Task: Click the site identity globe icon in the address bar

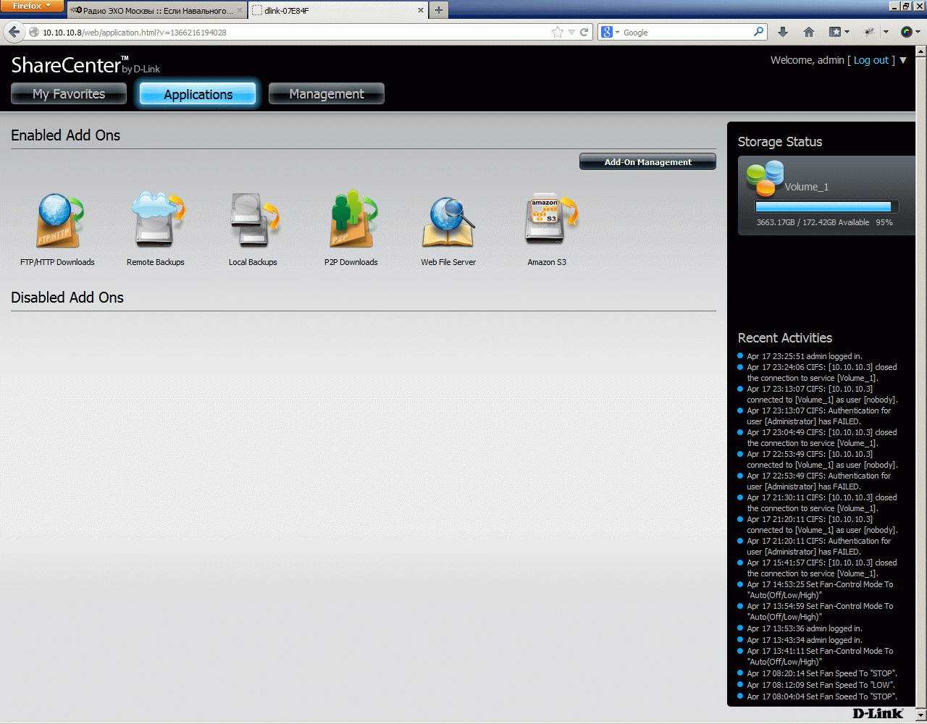Action: tap(33, 32)
